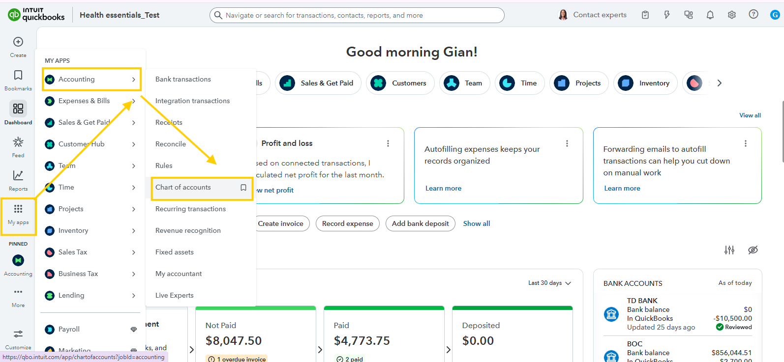Click the Feed icon in sidebar
Viewport: 784px width, 362px height.
18,142
